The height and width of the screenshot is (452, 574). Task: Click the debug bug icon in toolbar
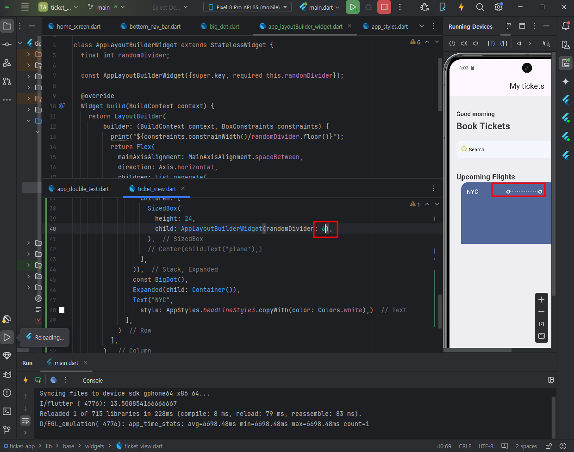(x=424, y=7)
